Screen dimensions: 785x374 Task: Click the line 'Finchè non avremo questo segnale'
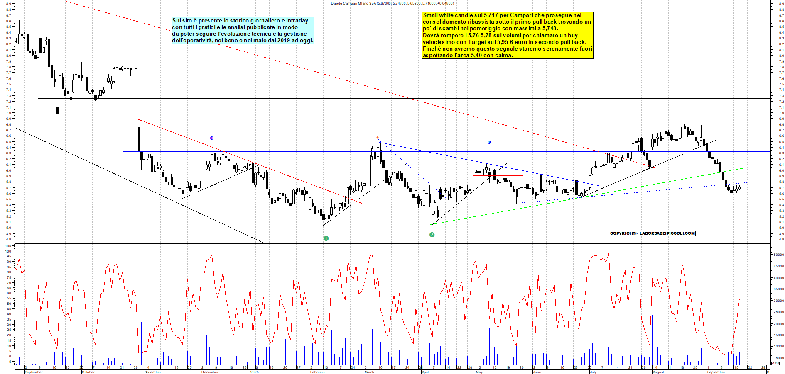click(x=508, y=49)
